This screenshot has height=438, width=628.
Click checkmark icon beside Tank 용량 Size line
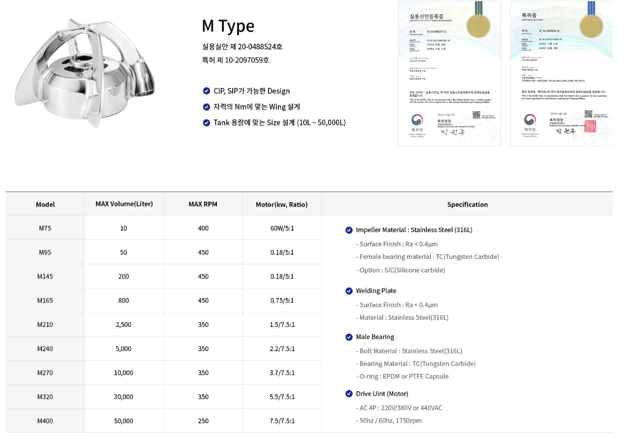pos(206,123)
